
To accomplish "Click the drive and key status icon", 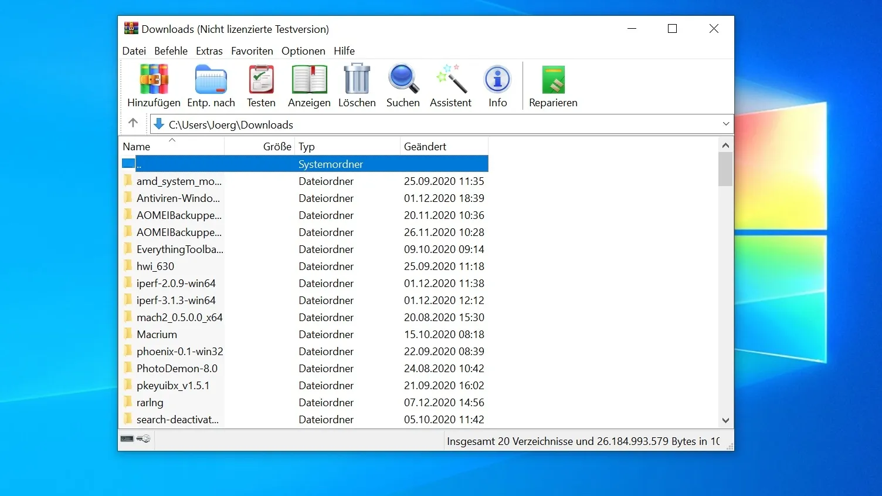I will (x=135, y=439).
